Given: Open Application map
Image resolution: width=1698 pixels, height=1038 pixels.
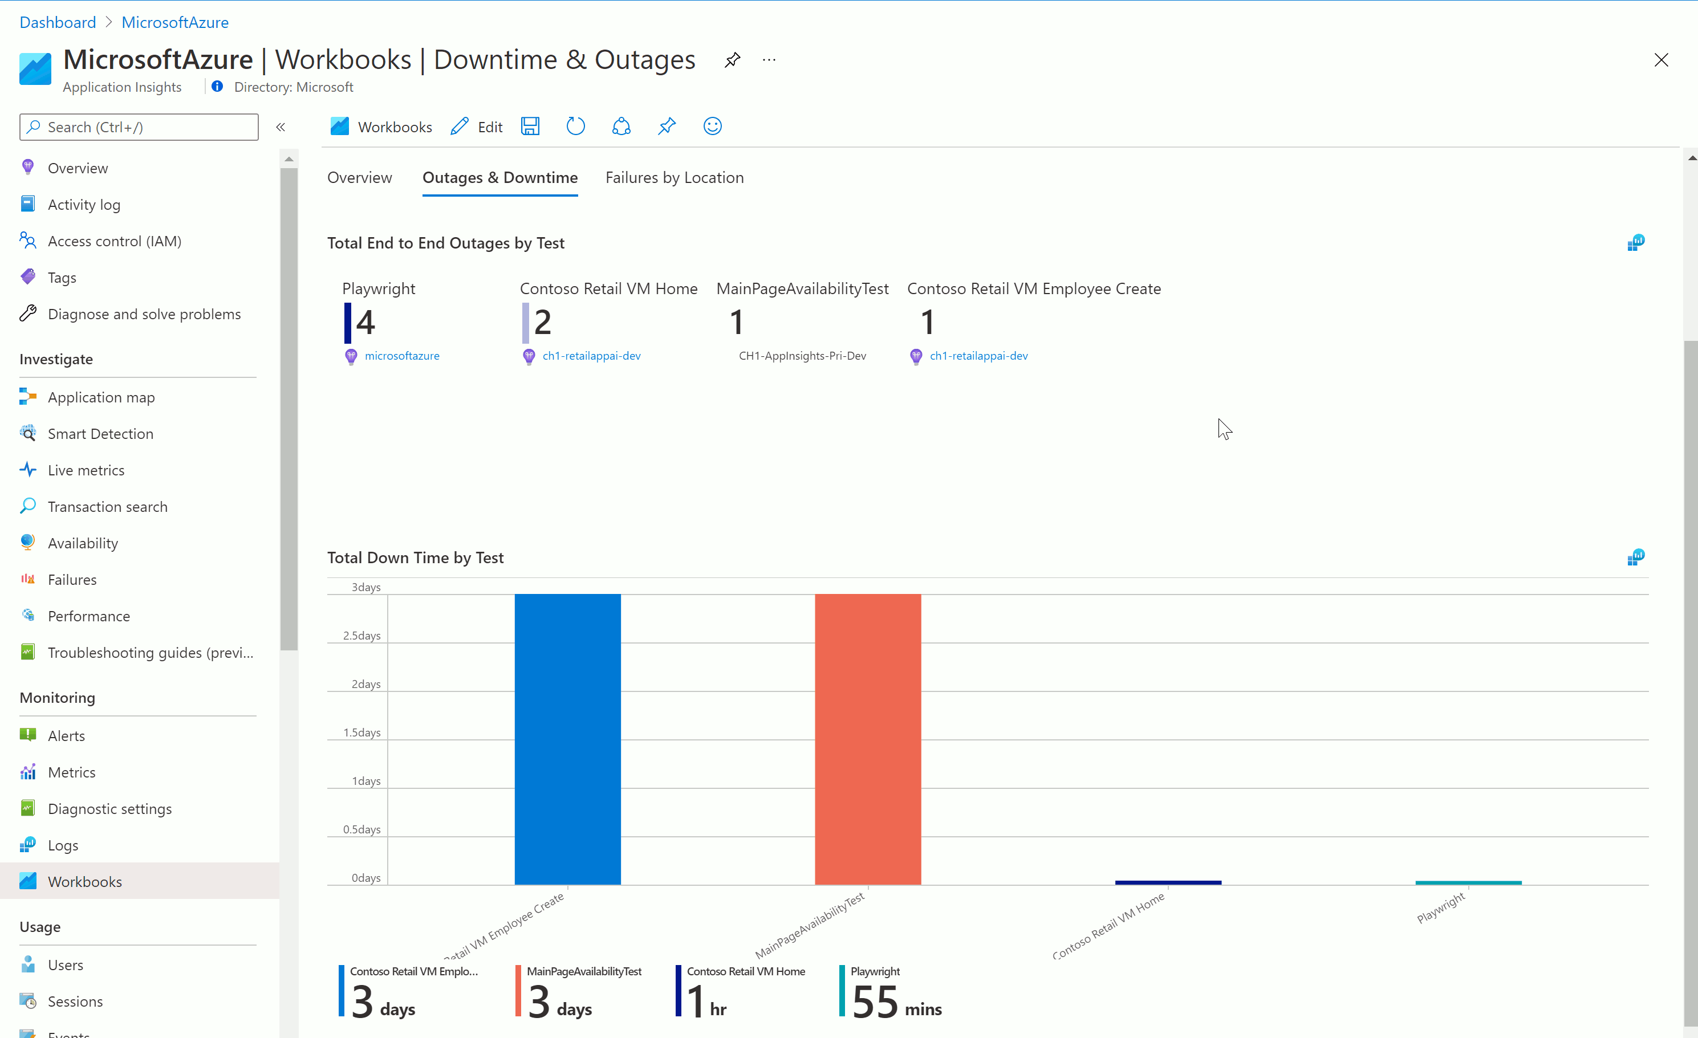Looking at the screenshot, I should point(139,397).
